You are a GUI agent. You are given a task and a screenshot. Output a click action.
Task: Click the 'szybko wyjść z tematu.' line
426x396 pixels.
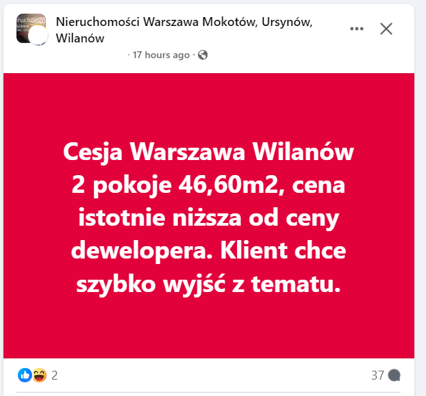[x=208, y=285]
